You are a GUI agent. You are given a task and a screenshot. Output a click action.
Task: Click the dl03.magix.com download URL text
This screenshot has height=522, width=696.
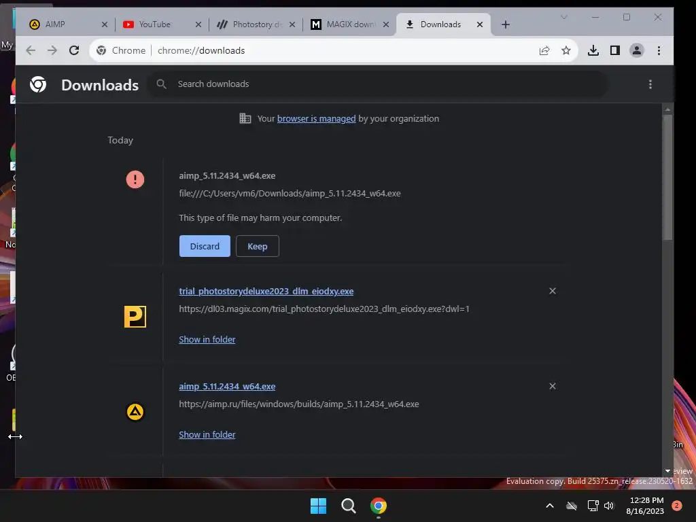click(324, 309)
